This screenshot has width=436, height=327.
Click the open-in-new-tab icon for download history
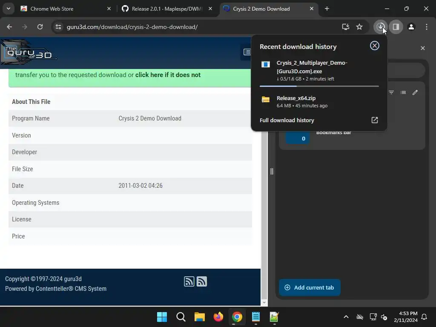(x=375, y=120)
